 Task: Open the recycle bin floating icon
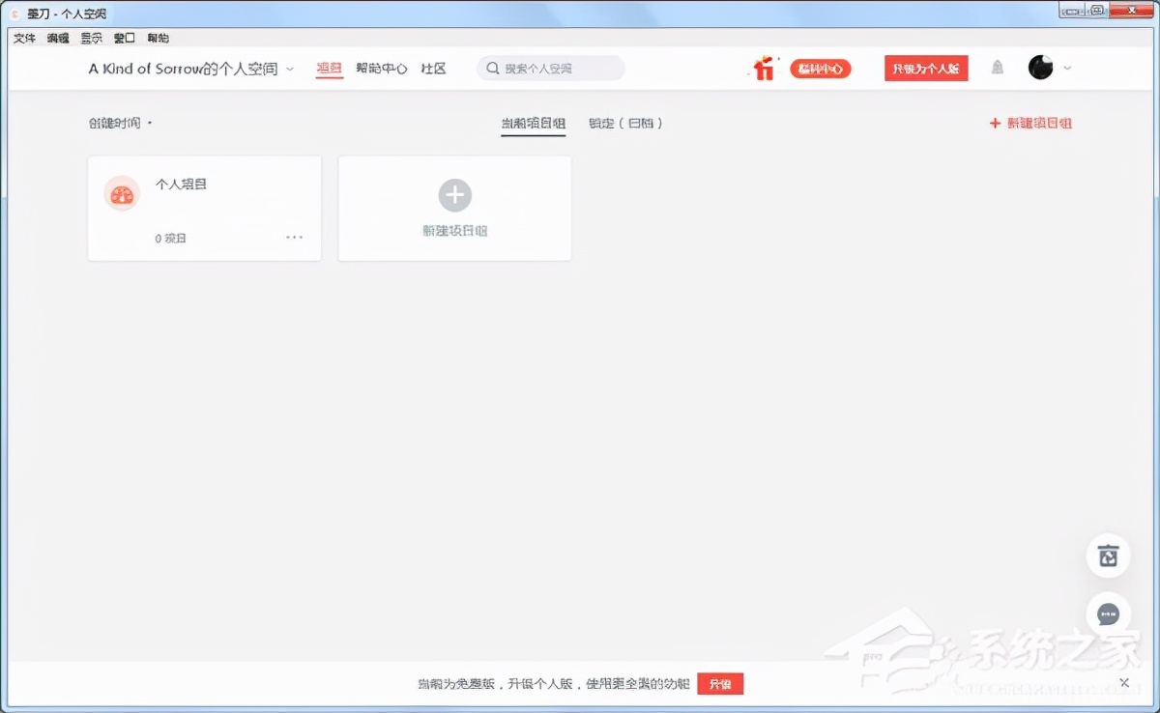[x=1108, y=556]
